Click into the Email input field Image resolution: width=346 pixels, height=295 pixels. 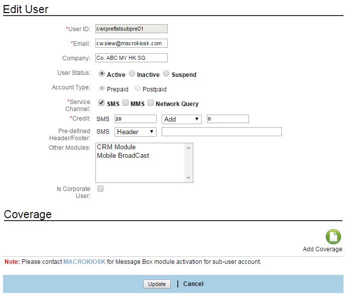[x=131, y=43]
